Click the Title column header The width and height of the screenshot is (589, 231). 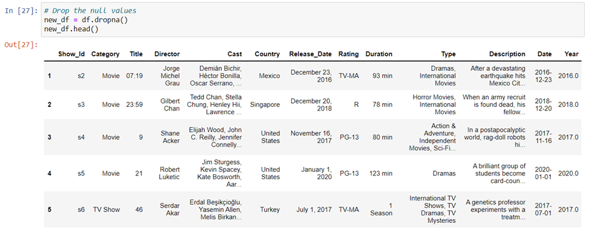(136, 54)
